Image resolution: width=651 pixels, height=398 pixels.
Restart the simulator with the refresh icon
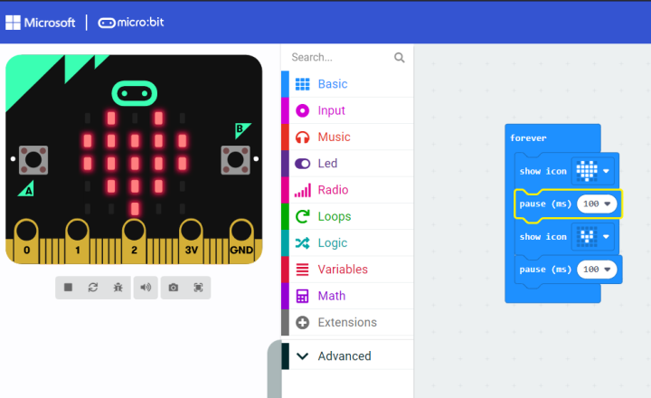[93, 288]
